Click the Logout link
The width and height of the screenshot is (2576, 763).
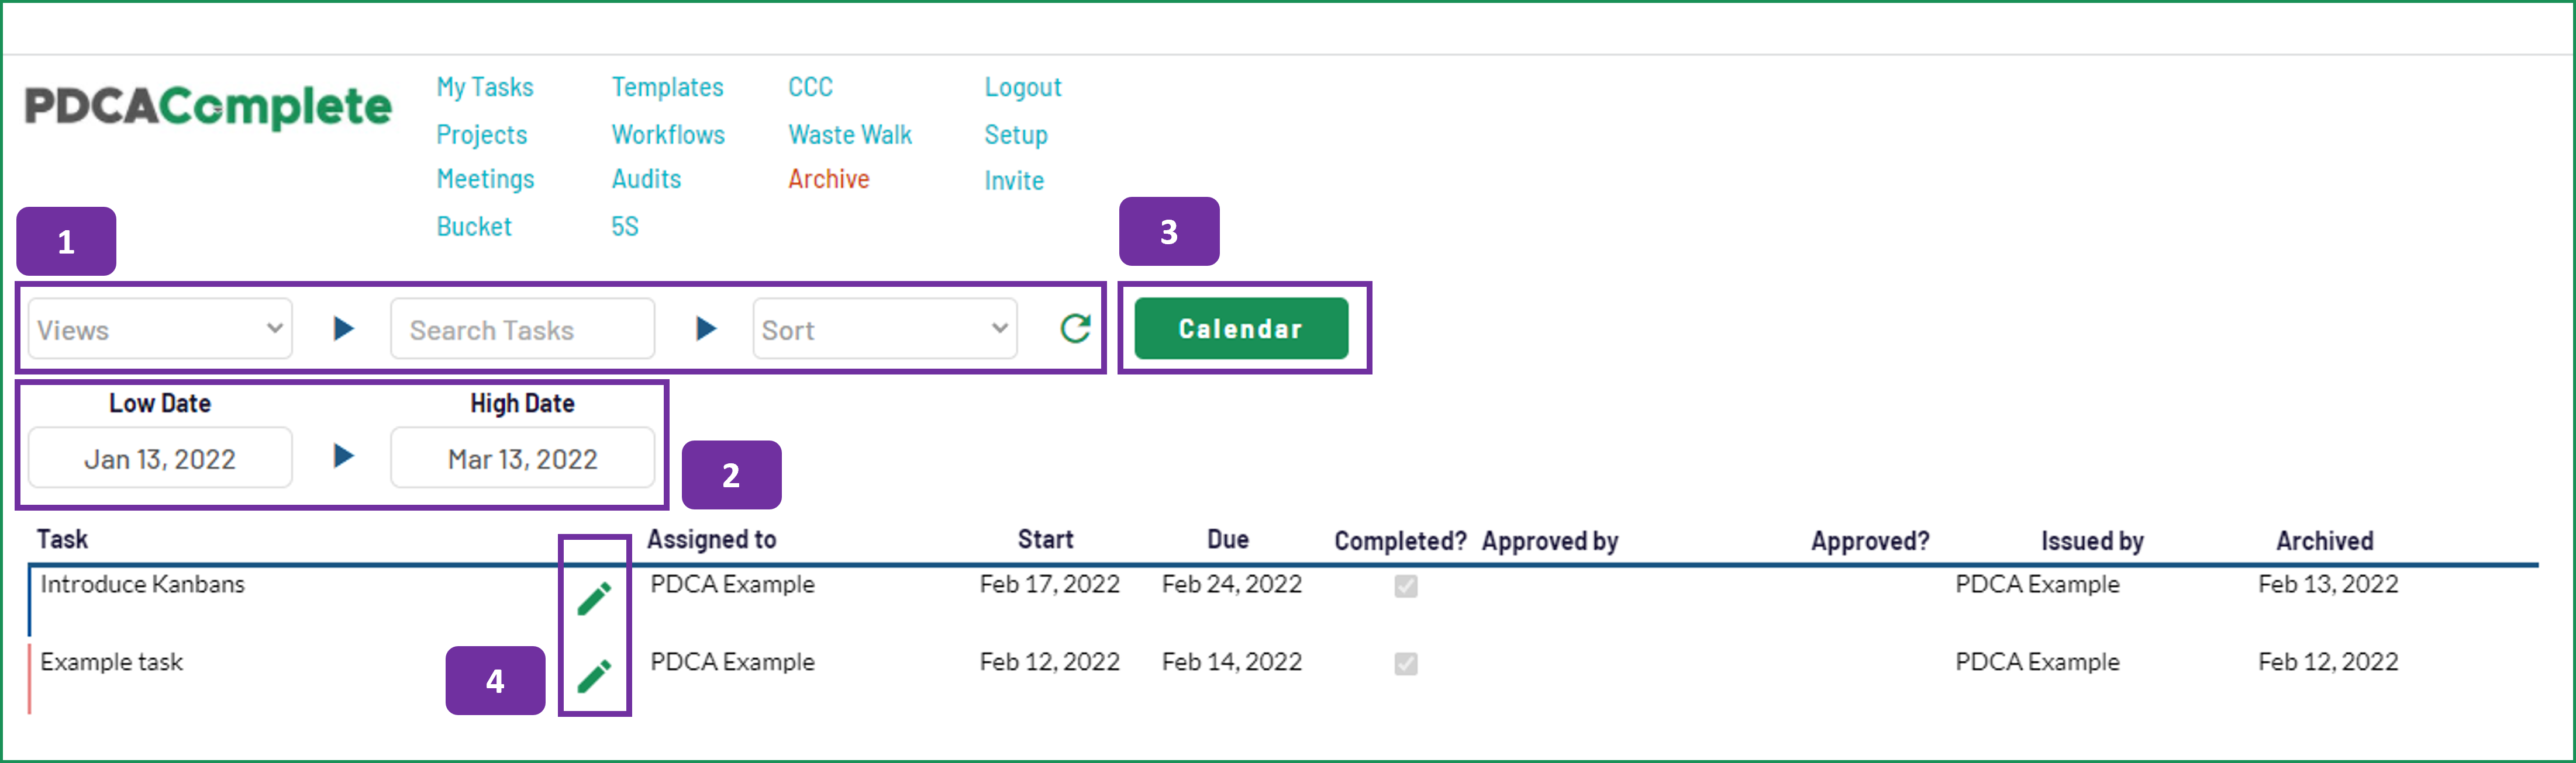click(x=1023, y=88)
